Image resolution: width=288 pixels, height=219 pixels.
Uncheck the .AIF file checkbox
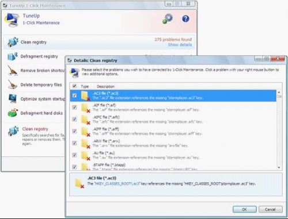(x=74, y=107)
